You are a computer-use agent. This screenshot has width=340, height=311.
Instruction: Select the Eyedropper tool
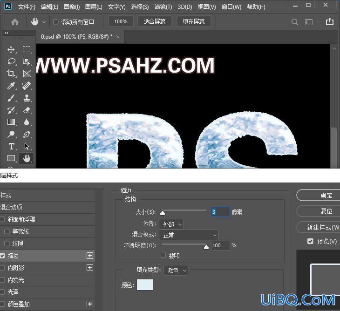11,86
